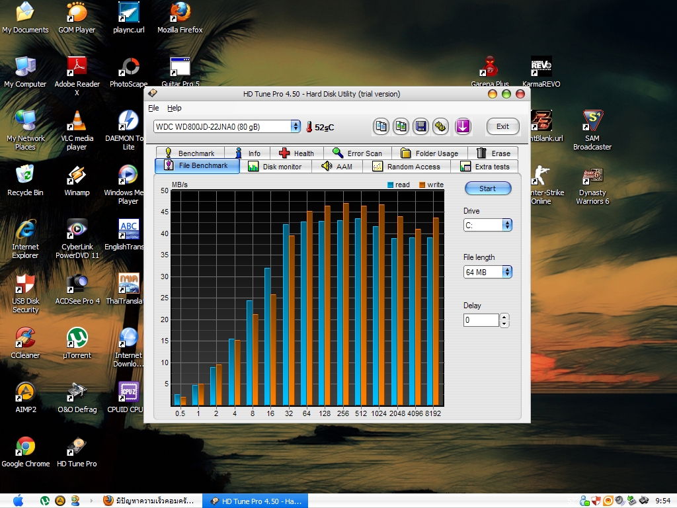Image resolution: width=677 pixels, height=508 pixels.
Task: Switch to the Error Scan tab
Action: click(357, 153)
